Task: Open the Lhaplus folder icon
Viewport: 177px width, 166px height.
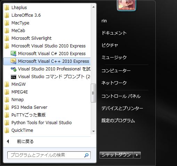Action: point(7,8)
